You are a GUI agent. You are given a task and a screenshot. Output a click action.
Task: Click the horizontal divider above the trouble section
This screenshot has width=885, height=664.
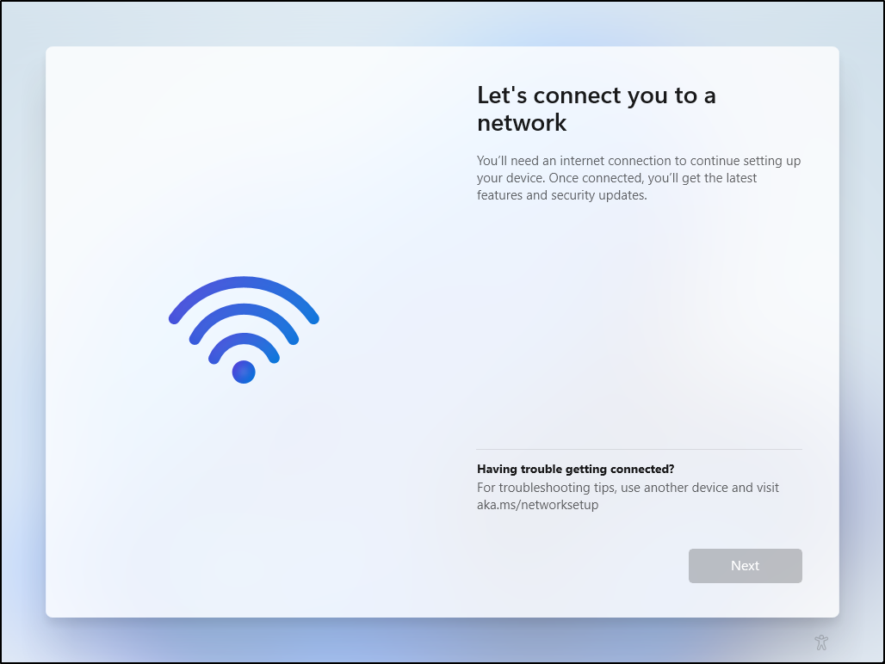click(639, 449)
